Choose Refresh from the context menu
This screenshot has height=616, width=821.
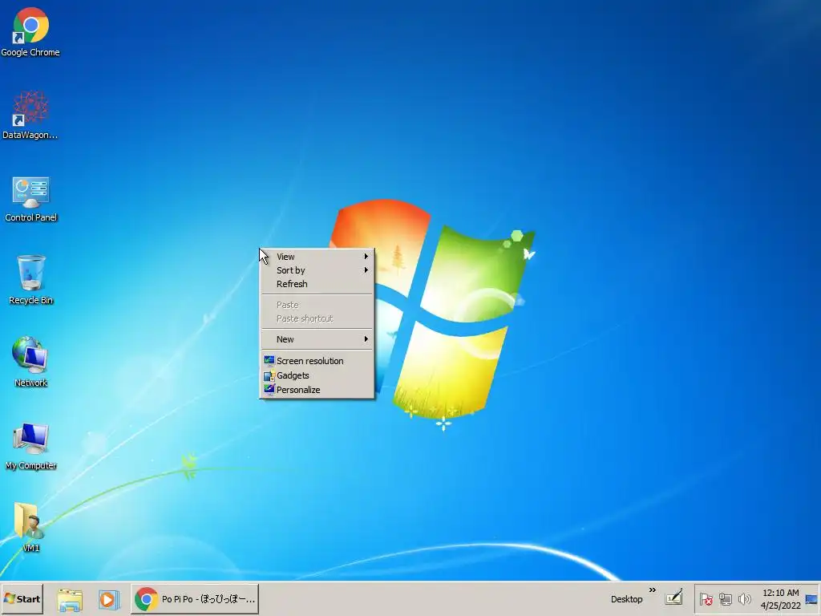317,284
